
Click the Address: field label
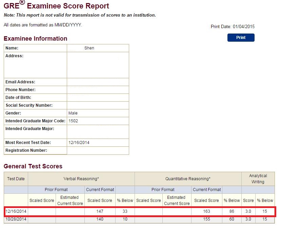point(14,56)
